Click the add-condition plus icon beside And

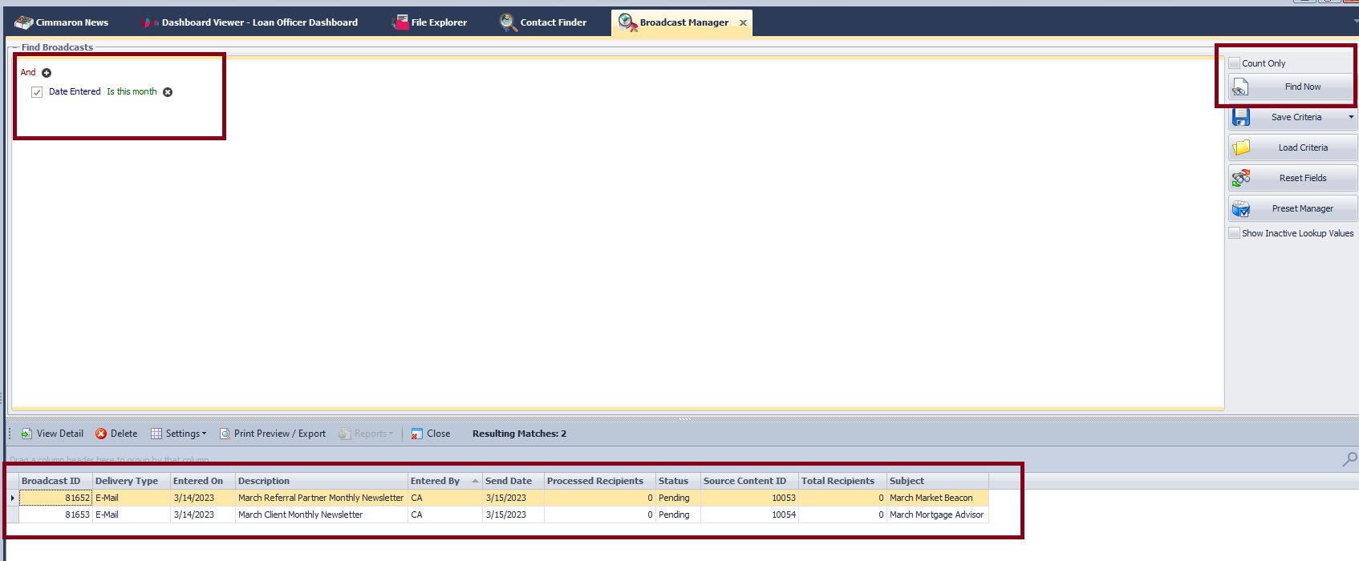coord(47,73)
